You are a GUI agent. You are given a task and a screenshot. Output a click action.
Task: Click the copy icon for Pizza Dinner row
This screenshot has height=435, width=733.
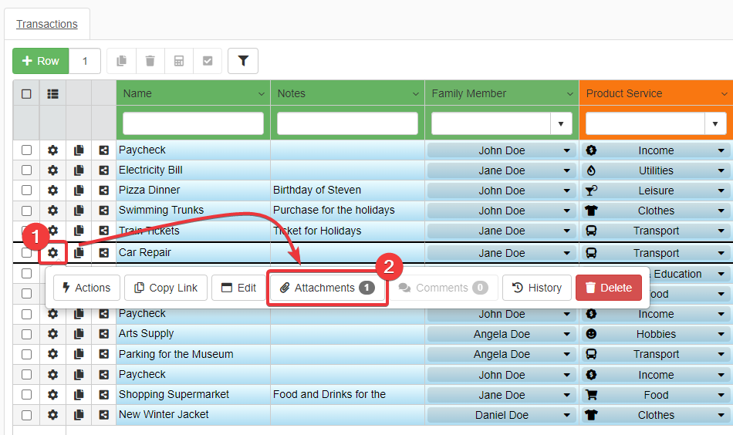point(79,191)
